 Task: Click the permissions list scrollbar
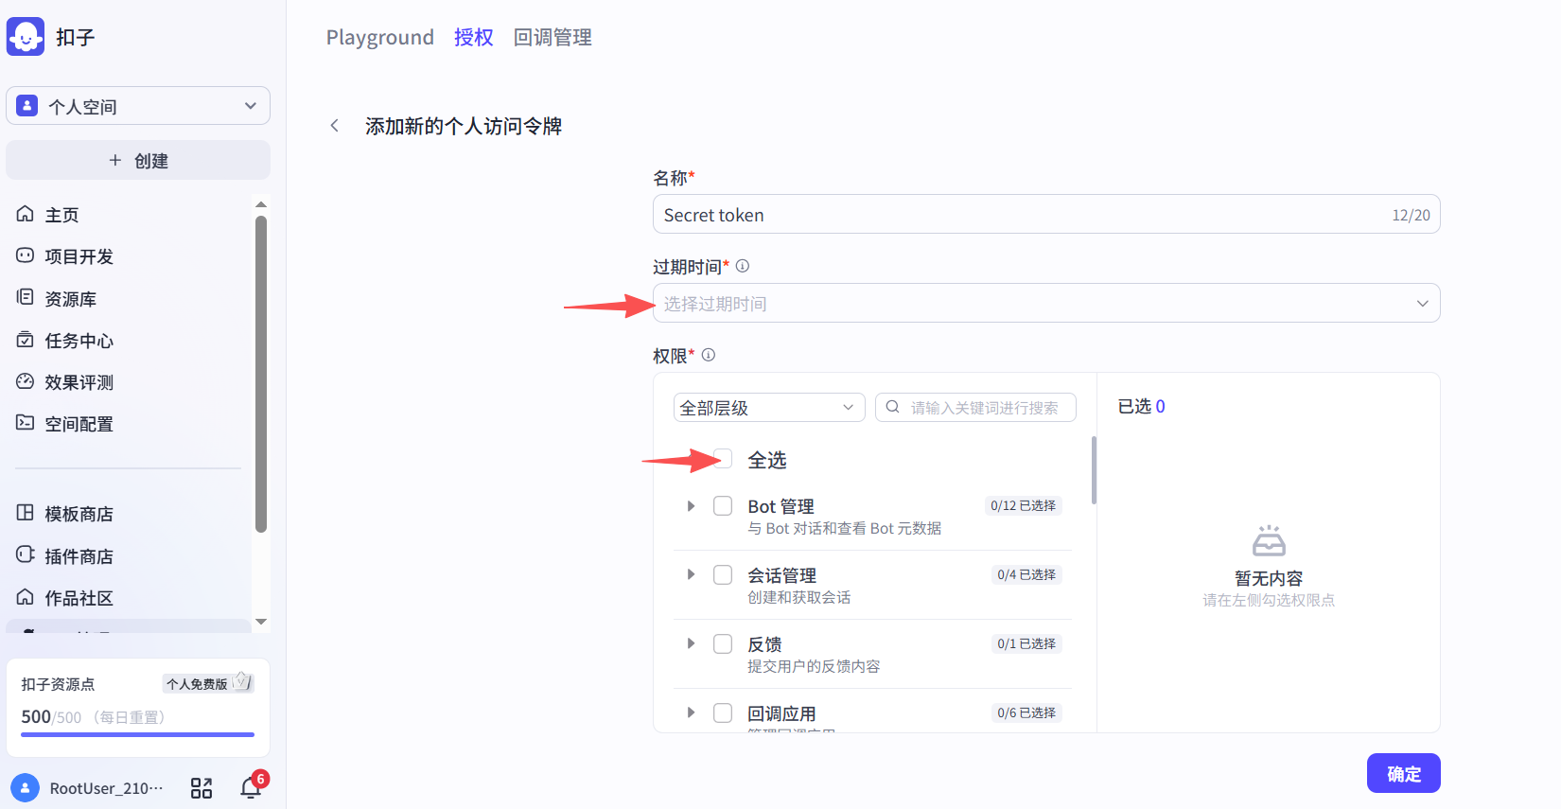pyautogui.click(x=1094, y=470)
